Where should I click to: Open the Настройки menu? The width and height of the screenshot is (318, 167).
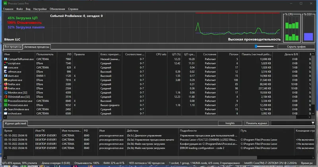click(40, 9)
